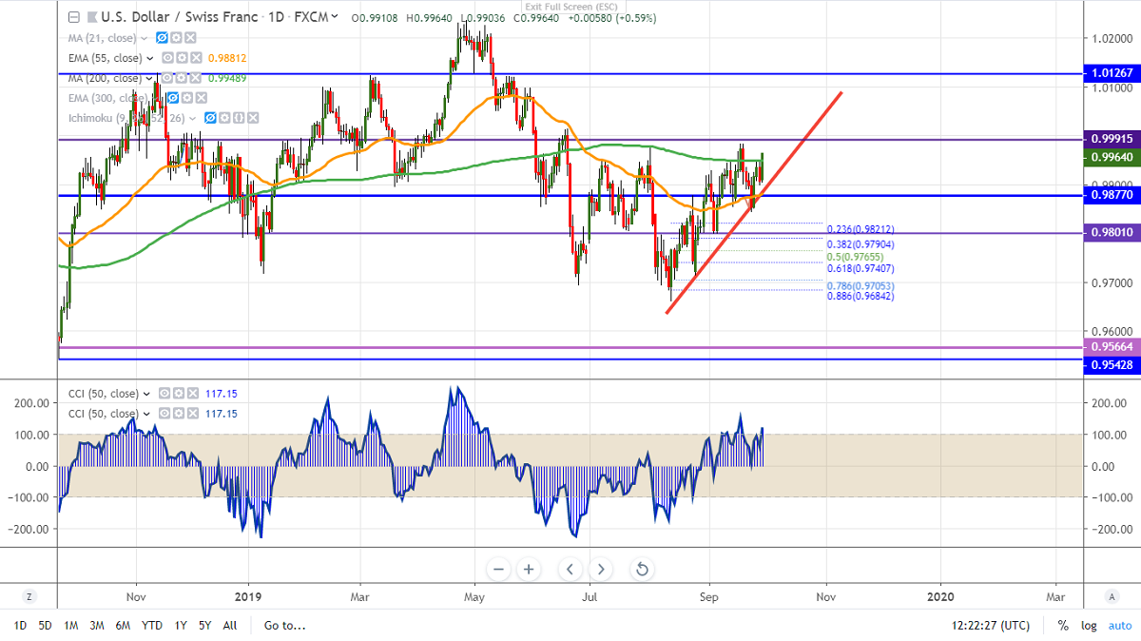Click the symbol flag icon beside title
The height and width of the screenshot is (641, 1141).
[x=92, y=17]
